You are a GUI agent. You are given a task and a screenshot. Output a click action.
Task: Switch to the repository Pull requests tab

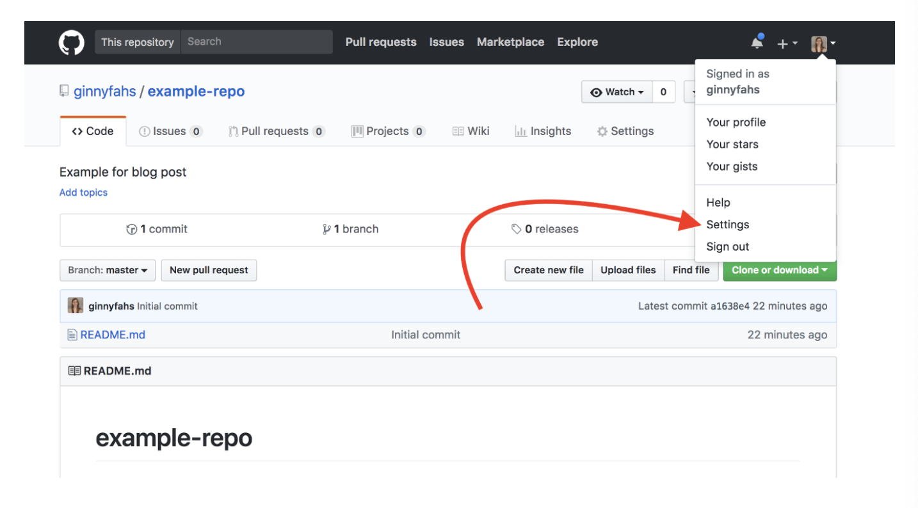(x=277, y=131)
